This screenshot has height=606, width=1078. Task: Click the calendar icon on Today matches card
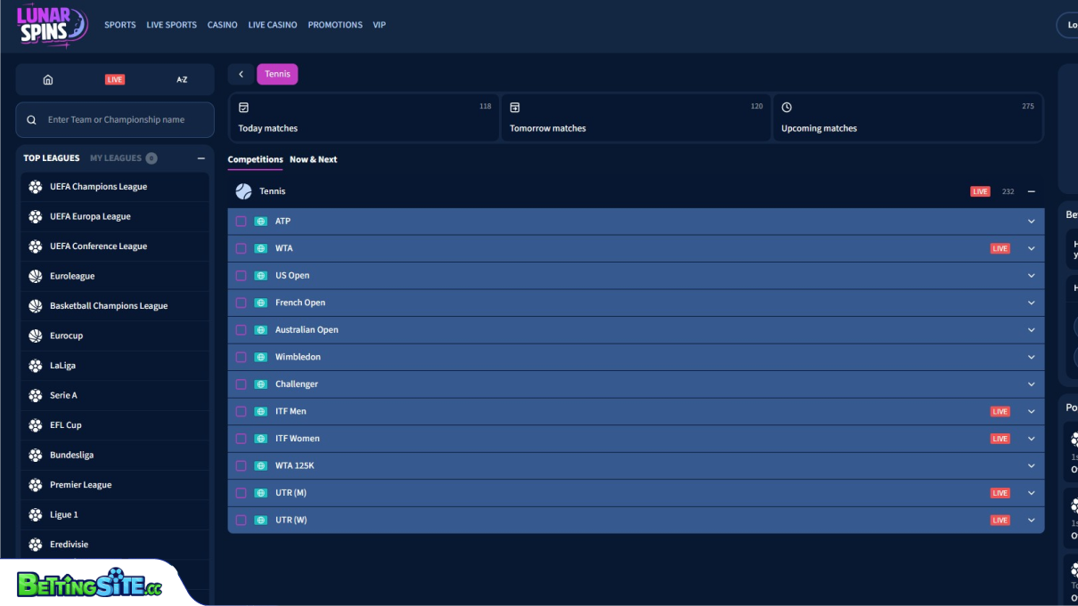click(243, 106)
